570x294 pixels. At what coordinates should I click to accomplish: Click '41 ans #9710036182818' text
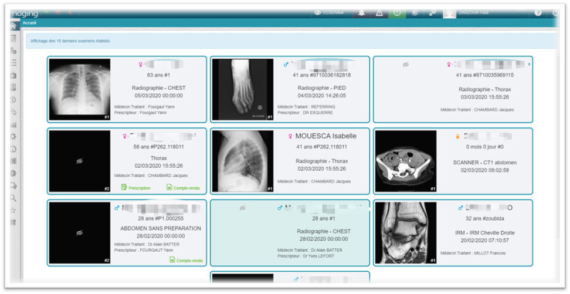(x=322, y=75)
